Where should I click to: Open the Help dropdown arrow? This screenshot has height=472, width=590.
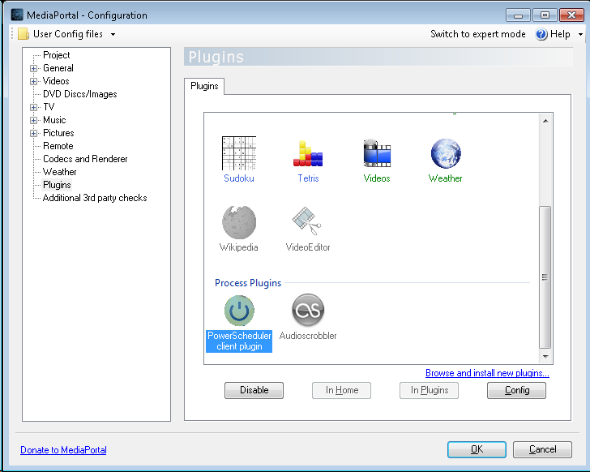point(580,35)
